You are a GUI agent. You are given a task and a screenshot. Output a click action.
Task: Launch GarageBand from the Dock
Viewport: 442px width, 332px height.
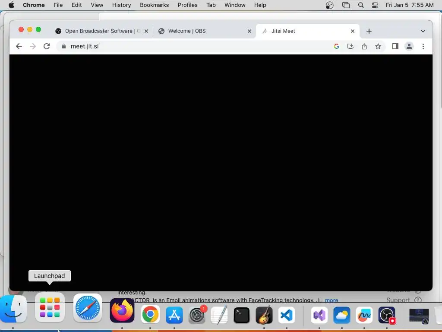(x=264, y=315)
